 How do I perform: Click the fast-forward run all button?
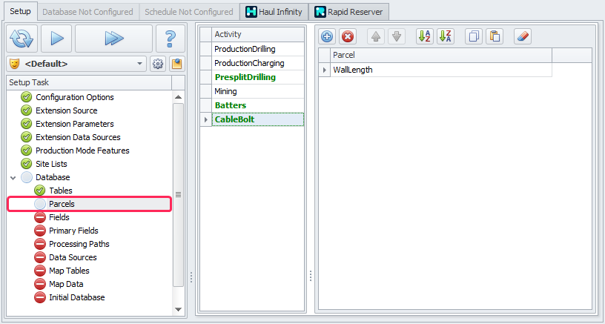point(114,39)
